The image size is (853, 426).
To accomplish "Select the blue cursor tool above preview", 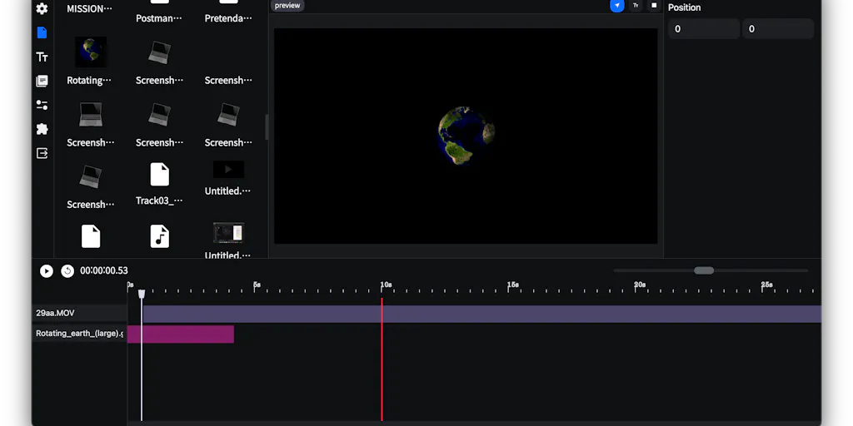I will (x=617, y=6).
